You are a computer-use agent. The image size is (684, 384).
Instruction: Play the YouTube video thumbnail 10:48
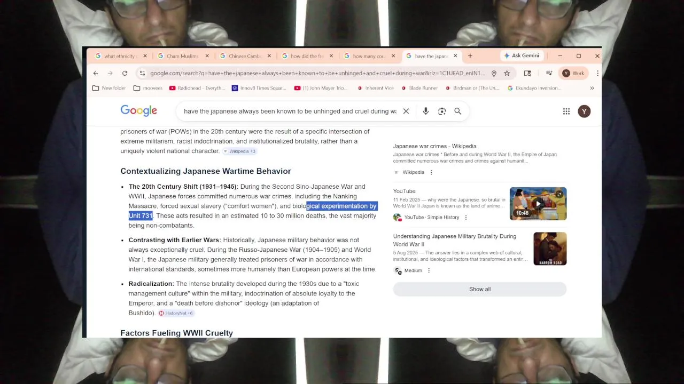click(538, 204)
